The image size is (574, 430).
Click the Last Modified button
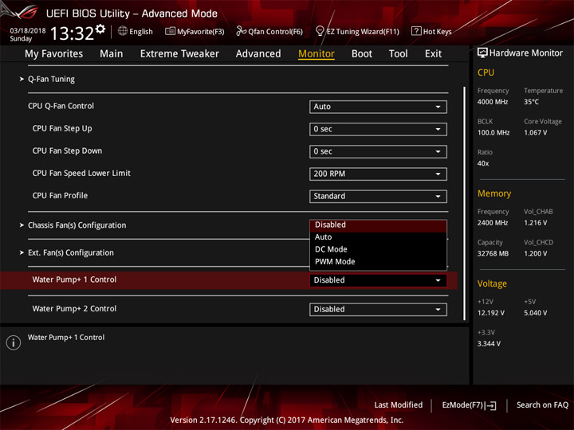click(x=399, y=405)
